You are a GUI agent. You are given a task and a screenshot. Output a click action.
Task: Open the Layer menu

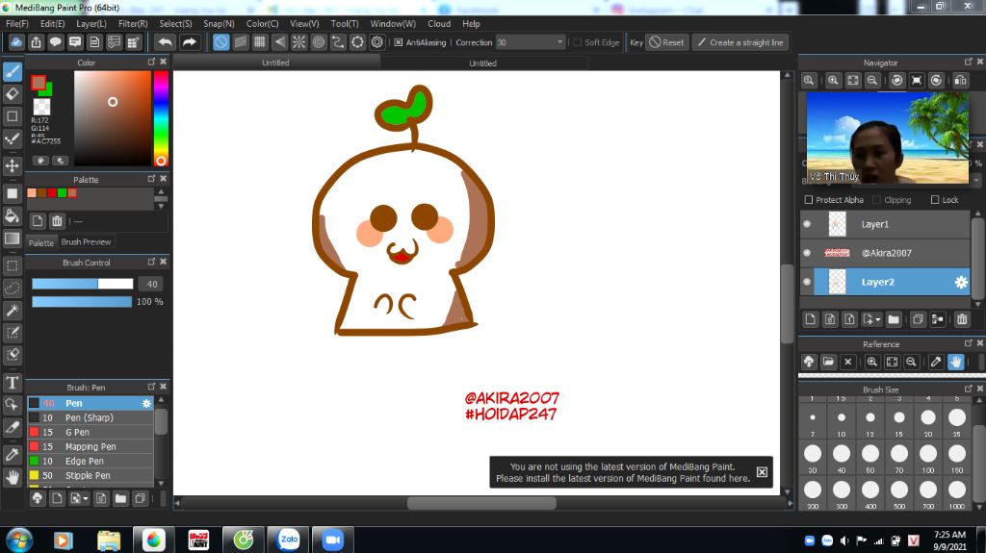pos(91,23)
